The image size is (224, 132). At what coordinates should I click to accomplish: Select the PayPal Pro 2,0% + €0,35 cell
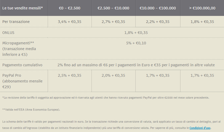[x=113, y=75]
